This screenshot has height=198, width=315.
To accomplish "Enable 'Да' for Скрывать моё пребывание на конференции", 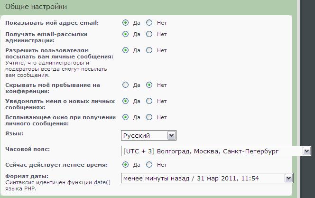I will coord(126,85).
